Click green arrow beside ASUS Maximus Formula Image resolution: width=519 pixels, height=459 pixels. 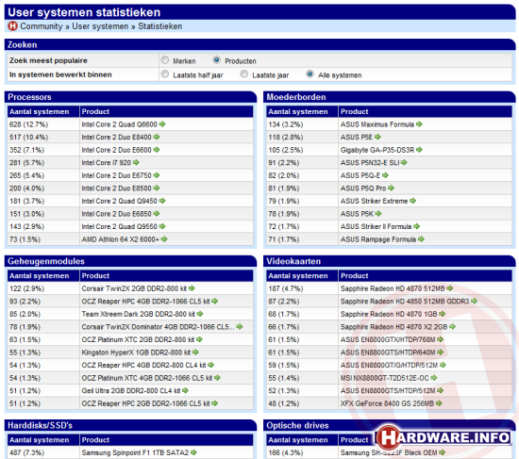point(419,124)
